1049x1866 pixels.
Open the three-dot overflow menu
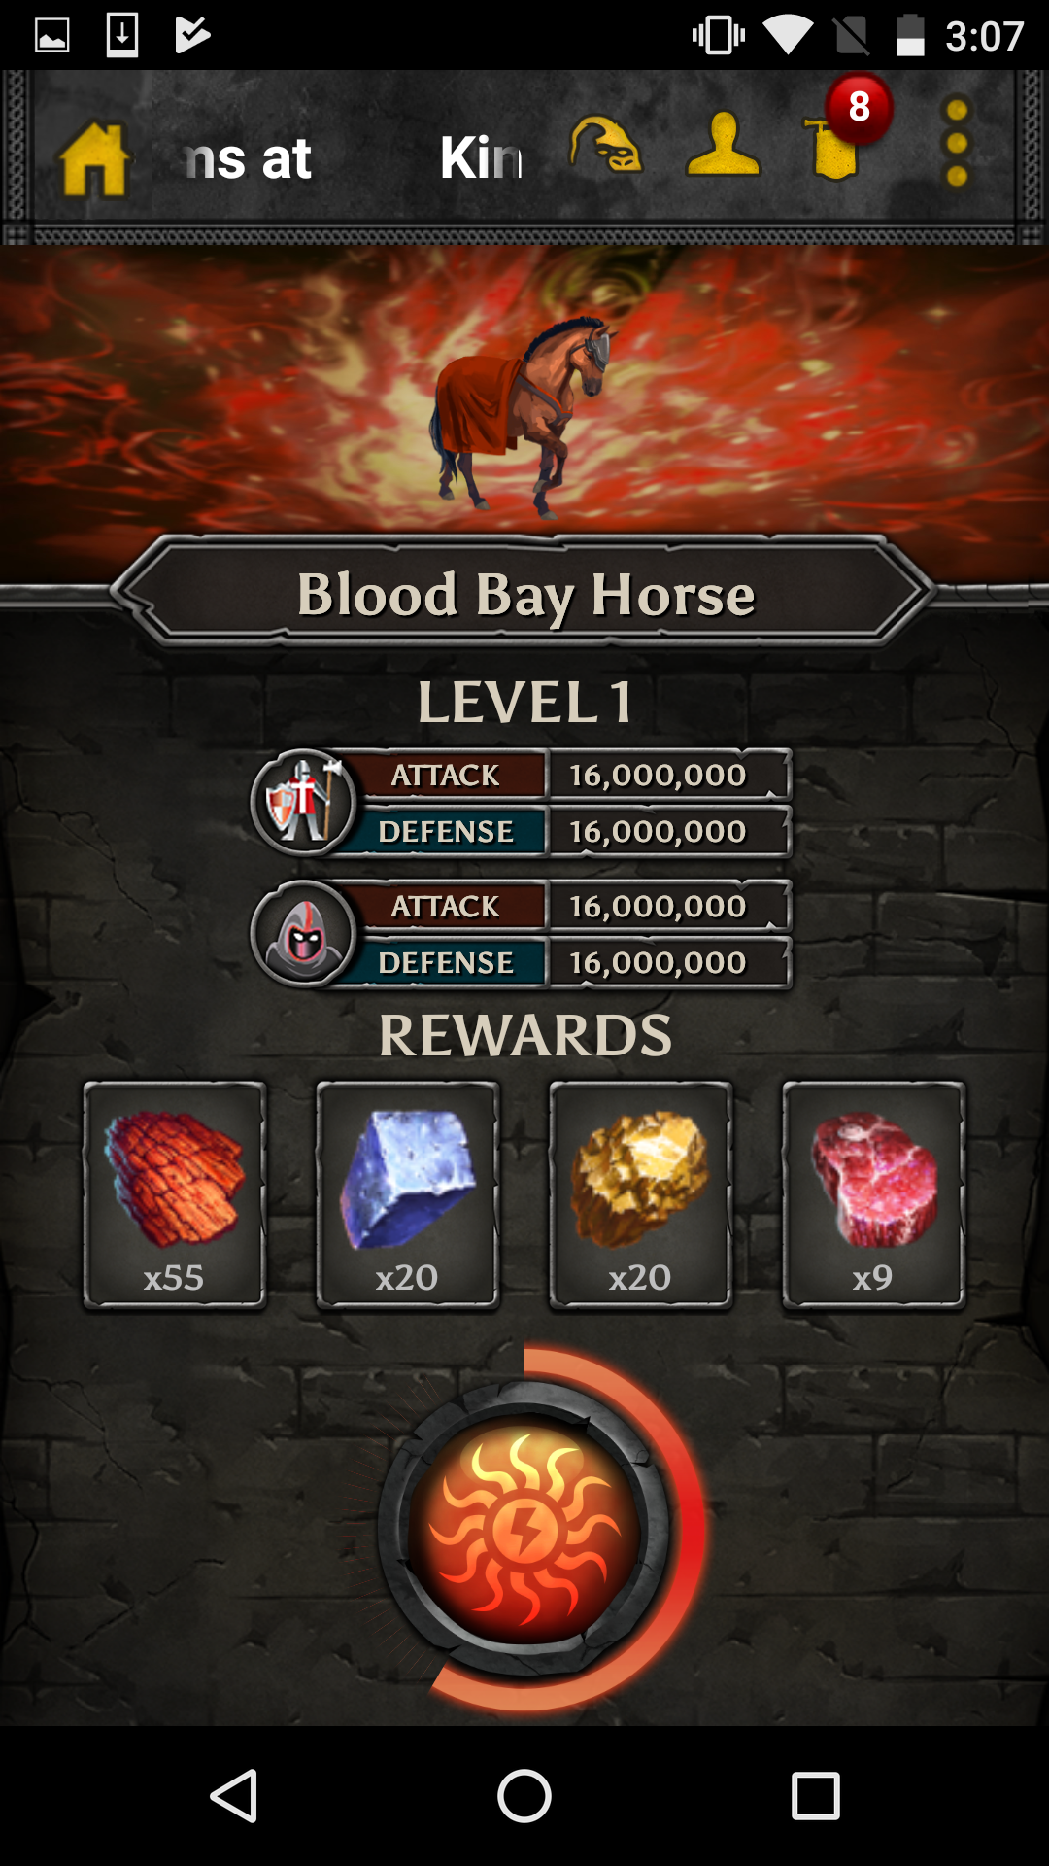coord(957,143)
